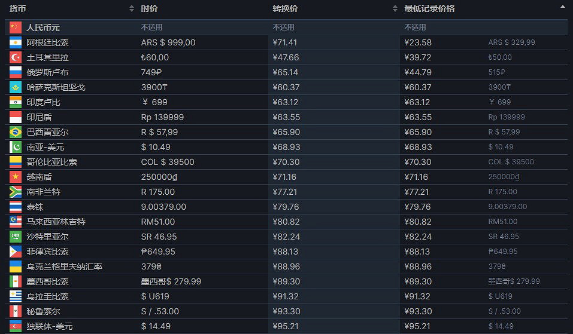Viewport: 573px width, 334px height.
Task: Select the 最低记录价格 header label
Action: 429,8
